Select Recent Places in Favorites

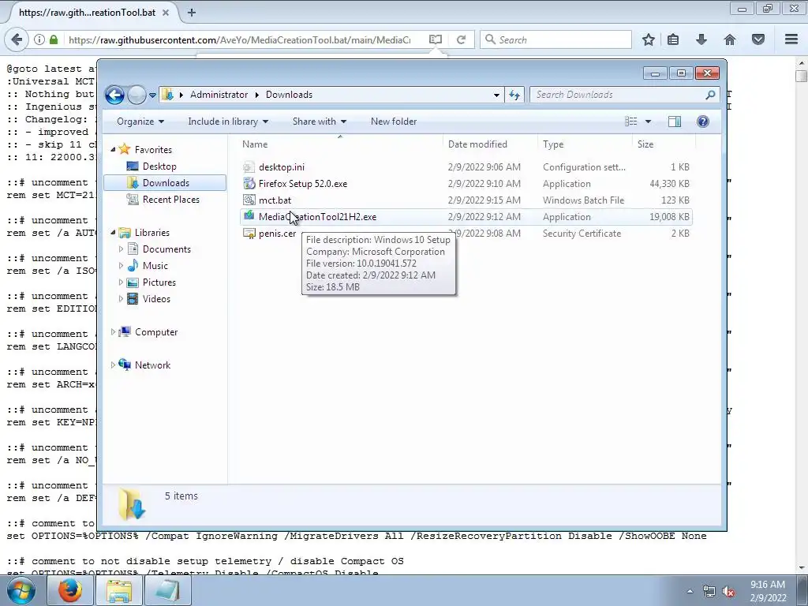click(170, 200)
